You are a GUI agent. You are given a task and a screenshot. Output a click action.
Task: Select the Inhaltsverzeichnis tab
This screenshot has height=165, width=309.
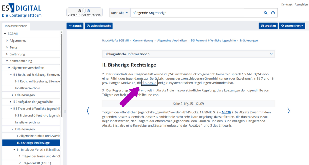point(16,26)
